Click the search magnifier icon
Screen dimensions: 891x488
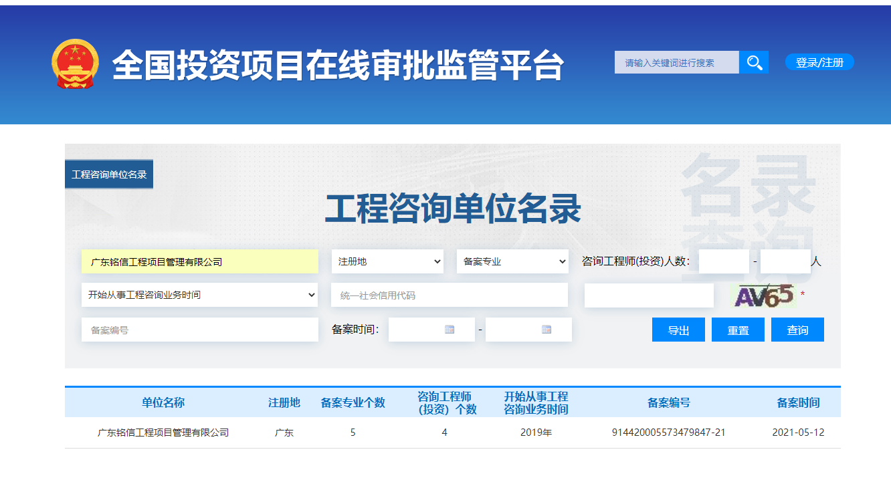tap(755, 62)
